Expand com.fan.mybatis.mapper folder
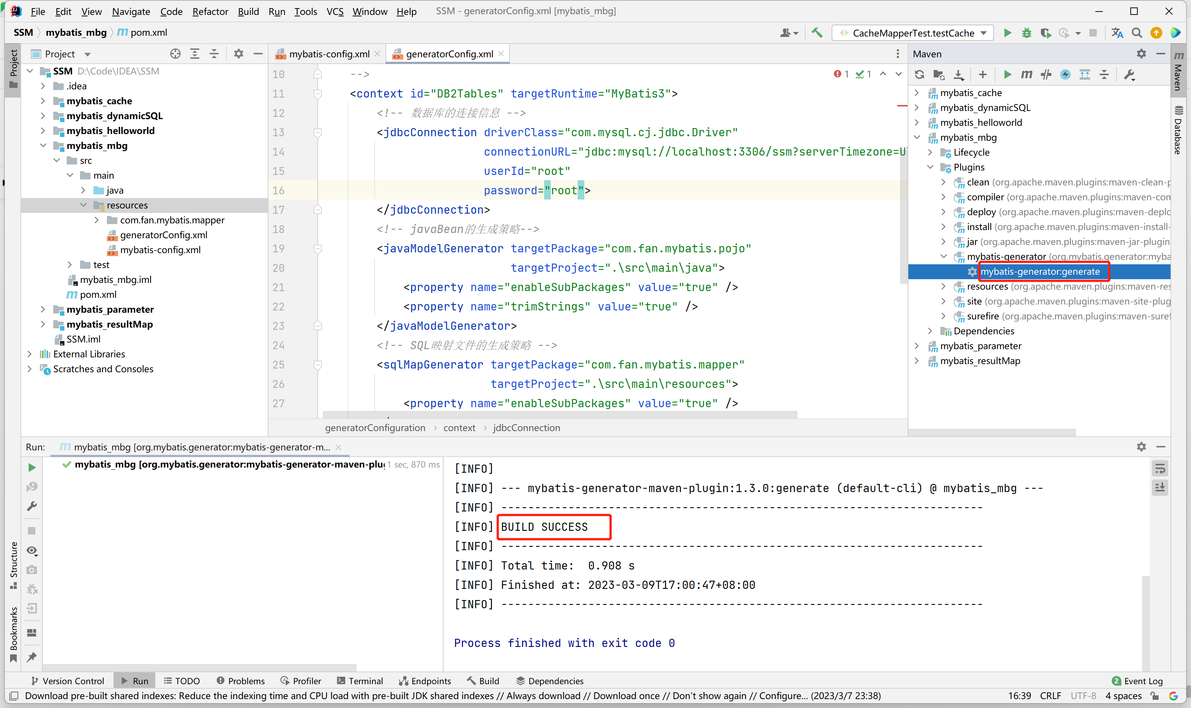Image resolution: width=1191 pixels, height=708 pixels. (x=97, y=220)
